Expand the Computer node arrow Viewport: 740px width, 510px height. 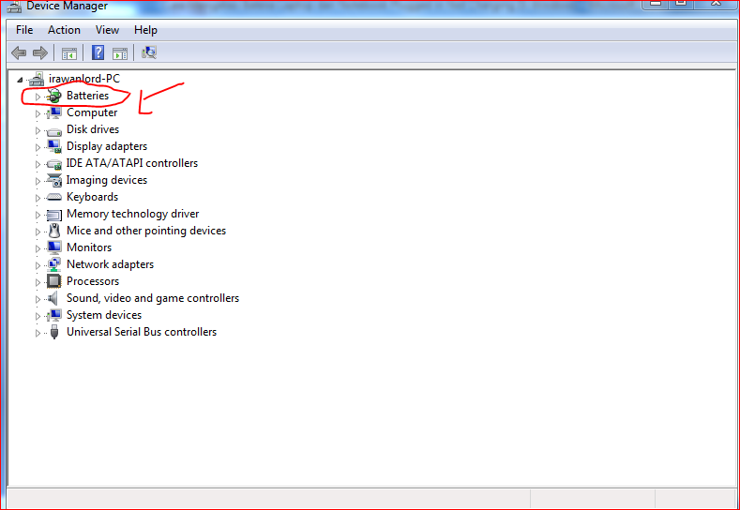point(38,113)
